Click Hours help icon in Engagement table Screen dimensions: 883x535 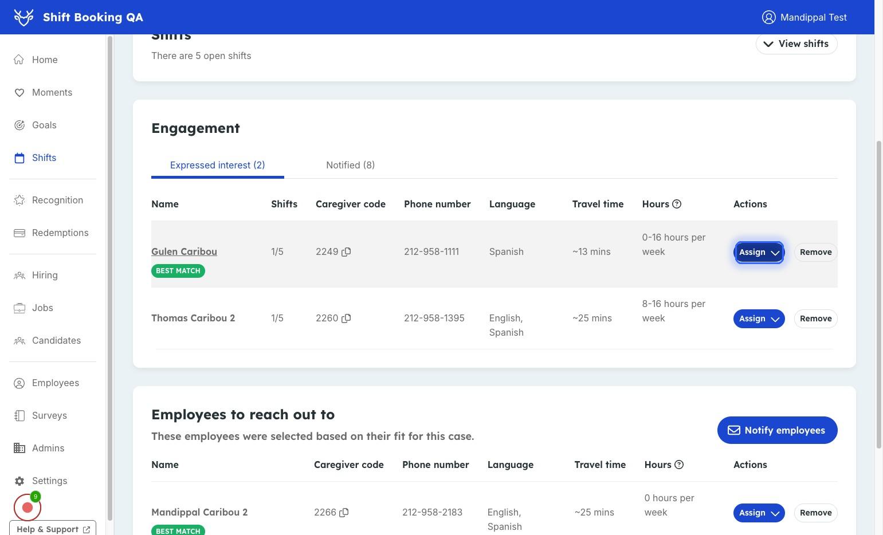click(x=677, y=204)
